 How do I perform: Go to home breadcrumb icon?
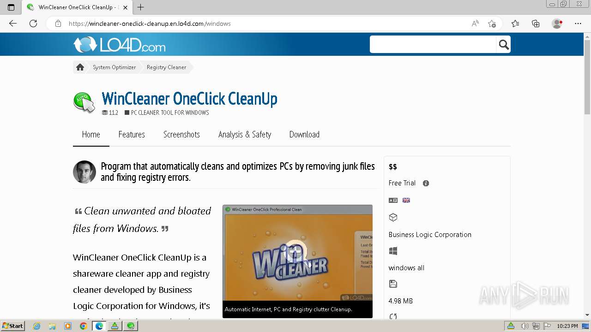pos(80,67)
